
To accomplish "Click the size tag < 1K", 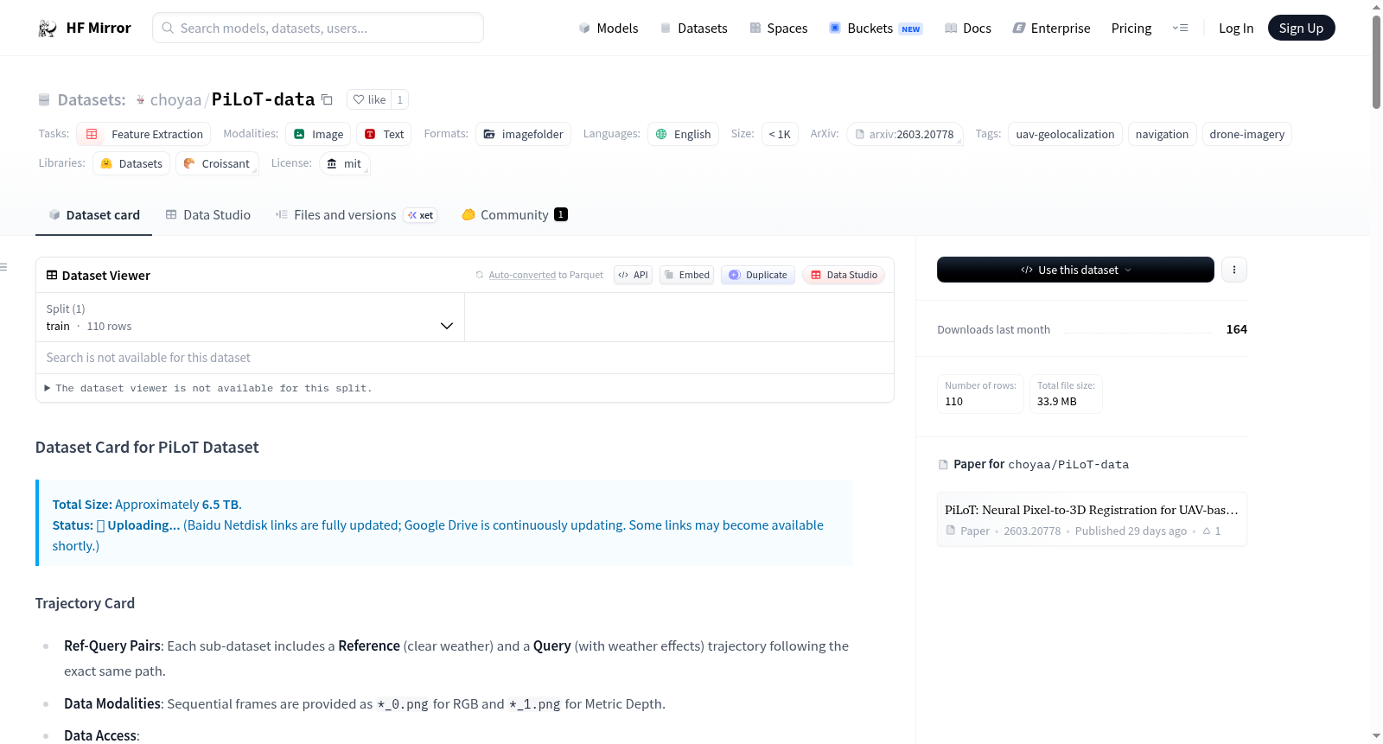I will pos(780,134).
